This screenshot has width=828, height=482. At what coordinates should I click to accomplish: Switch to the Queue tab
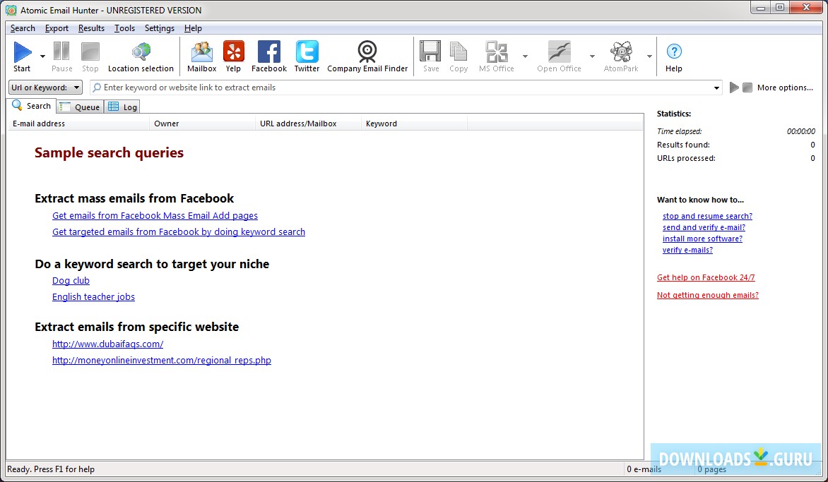point(80,107)
